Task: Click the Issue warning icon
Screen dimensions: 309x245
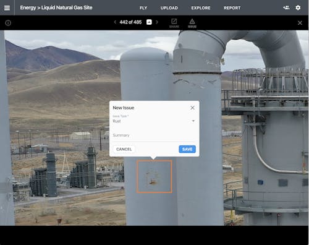Action: coord(192,23)
